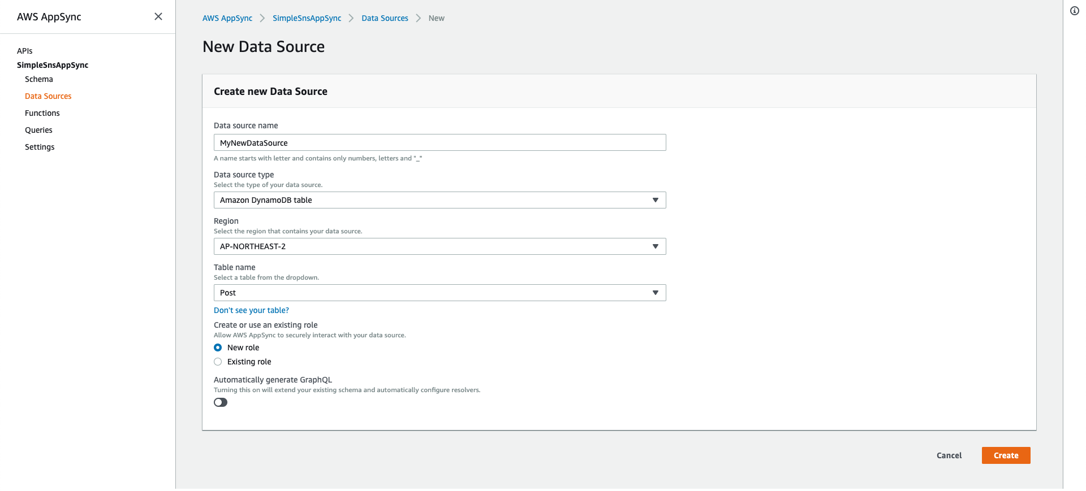Open Functions in the sidebar
The width and height of the screenshot is (1086, 491).
click(42, 113)
